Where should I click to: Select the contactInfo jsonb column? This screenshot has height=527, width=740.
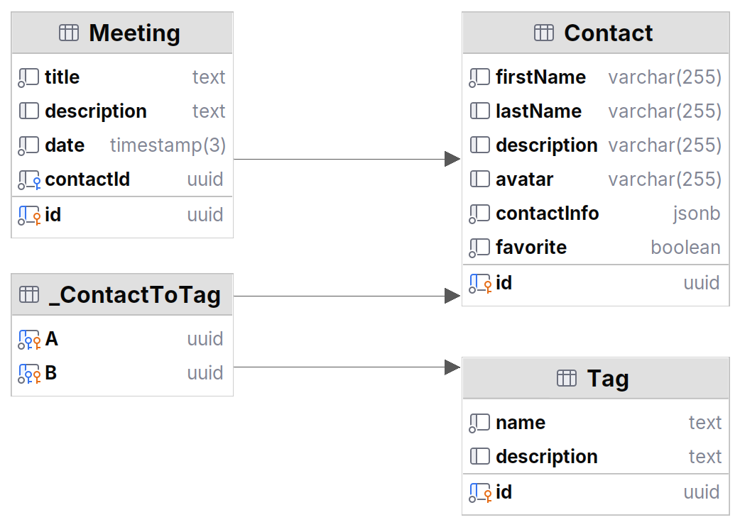(x=595, y=213)
